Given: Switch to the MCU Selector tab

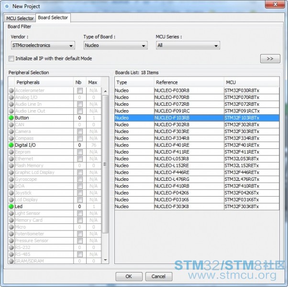Looking at the screenshot, I should click(x=20, y=18).
